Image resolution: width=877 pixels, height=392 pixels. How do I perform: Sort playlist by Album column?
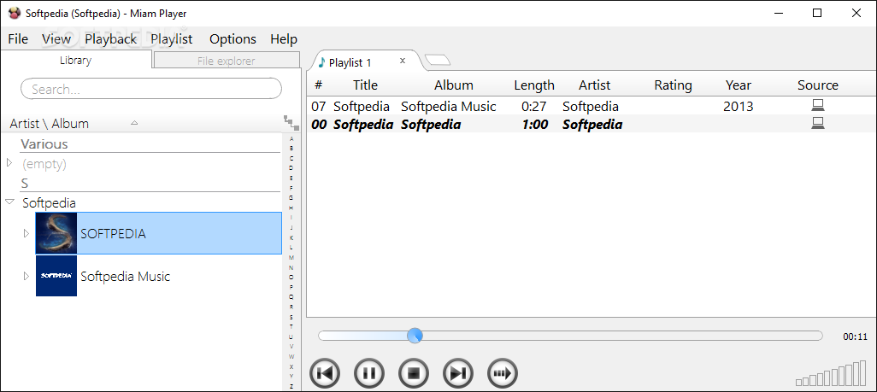454,85
